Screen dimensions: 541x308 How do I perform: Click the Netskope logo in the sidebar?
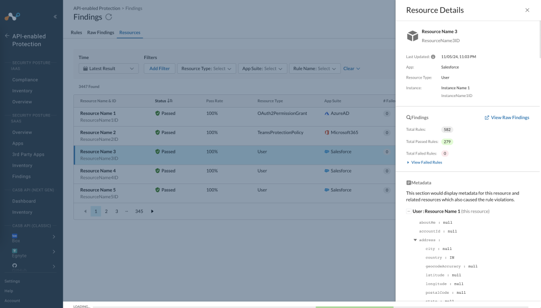tap(13, 16)
